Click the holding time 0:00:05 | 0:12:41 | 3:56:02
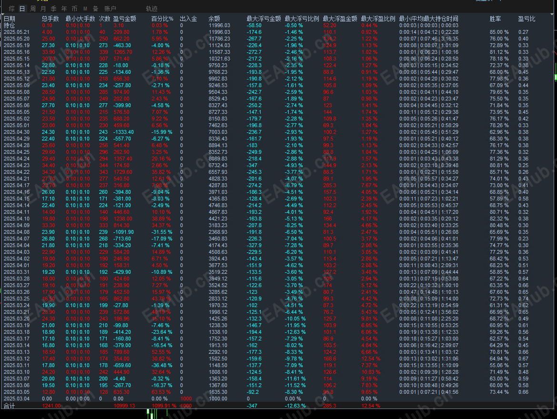 click(429, 312)
